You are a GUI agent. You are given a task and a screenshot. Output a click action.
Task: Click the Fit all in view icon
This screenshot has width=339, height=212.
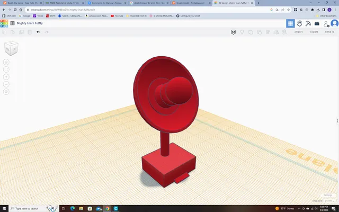6,69
